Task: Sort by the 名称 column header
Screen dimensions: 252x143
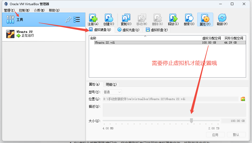Action: (x=145, y=38)
